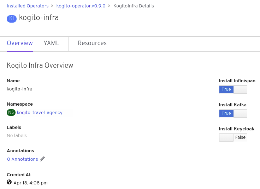Click the No labels placeholder text
The image size is (260, 189).
17,136
